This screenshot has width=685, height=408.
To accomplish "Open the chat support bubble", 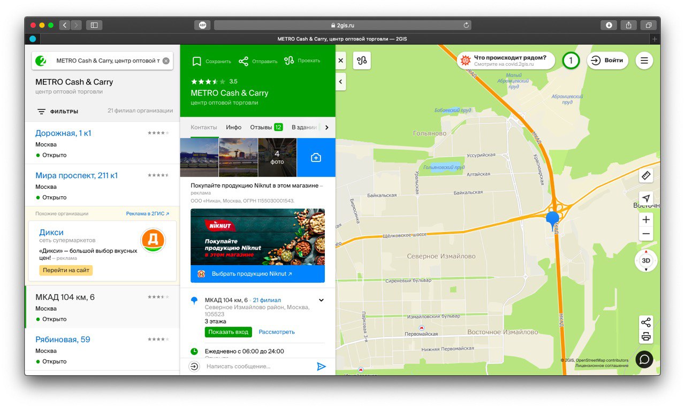I will click(x=644, y=359).
